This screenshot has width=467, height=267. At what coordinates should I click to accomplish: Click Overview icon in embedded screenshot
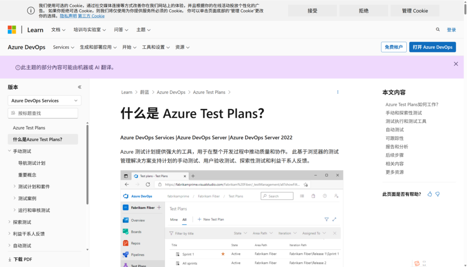[126, 220]
